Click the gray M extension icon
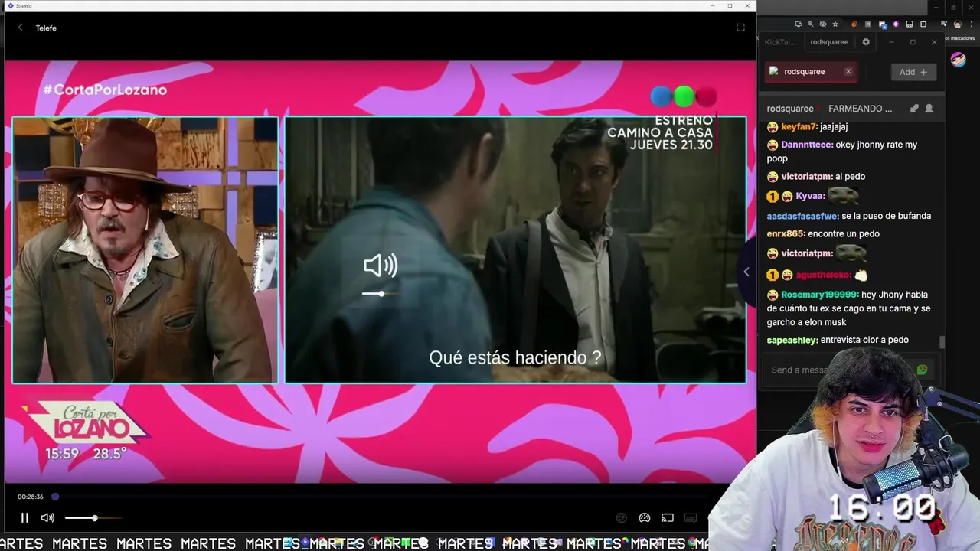The height and width of the screenshot is (551, 980). pyautogui.click(x=868, y=24)
